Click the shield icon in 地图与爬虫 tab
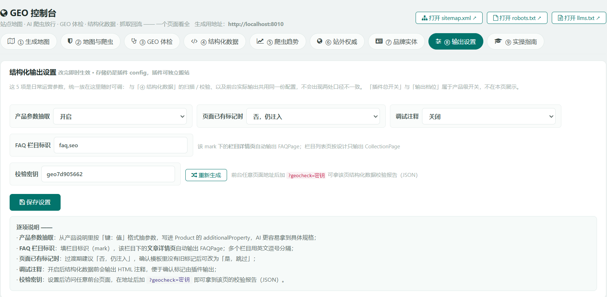The width and height of the screenshot is (607, 297). [70, 41]
